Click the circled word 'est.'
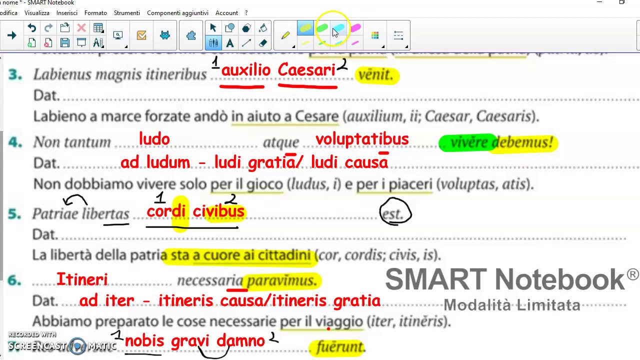This screenshot has width=640, height=360. point(392,214)
